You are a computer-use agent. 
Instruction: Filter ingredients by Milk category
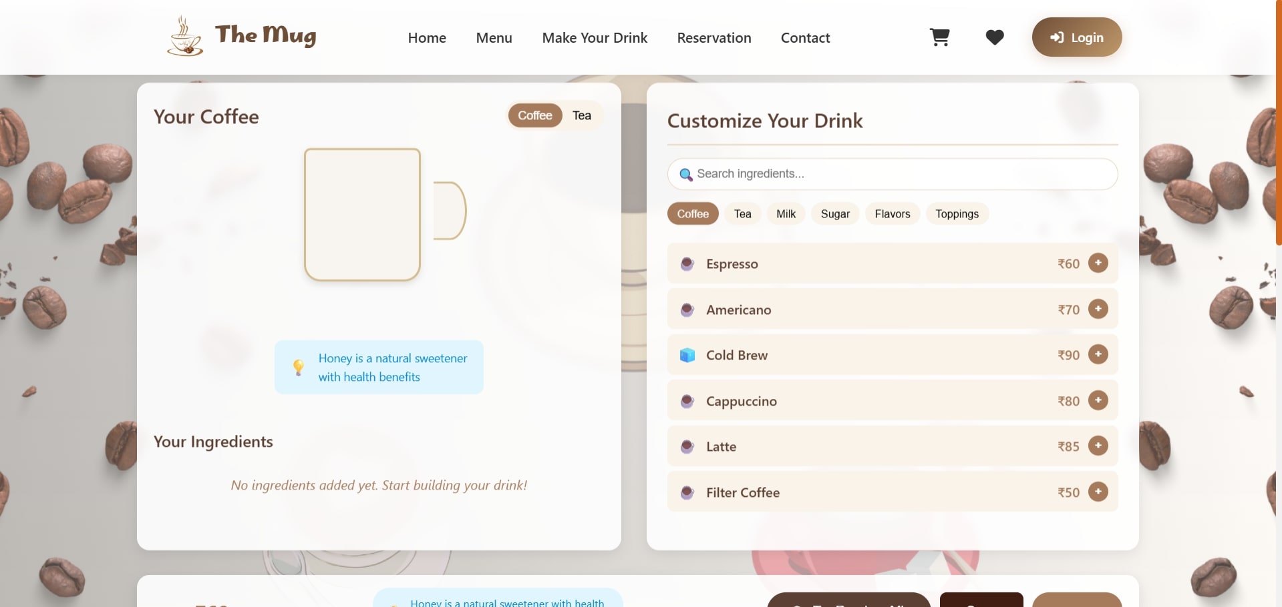[x=786, y=214]
